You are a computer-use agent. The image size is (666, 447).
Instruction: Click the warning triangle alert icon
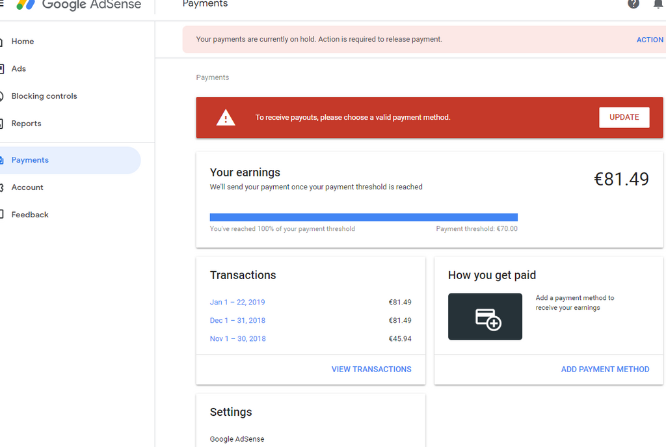[226, 118]
